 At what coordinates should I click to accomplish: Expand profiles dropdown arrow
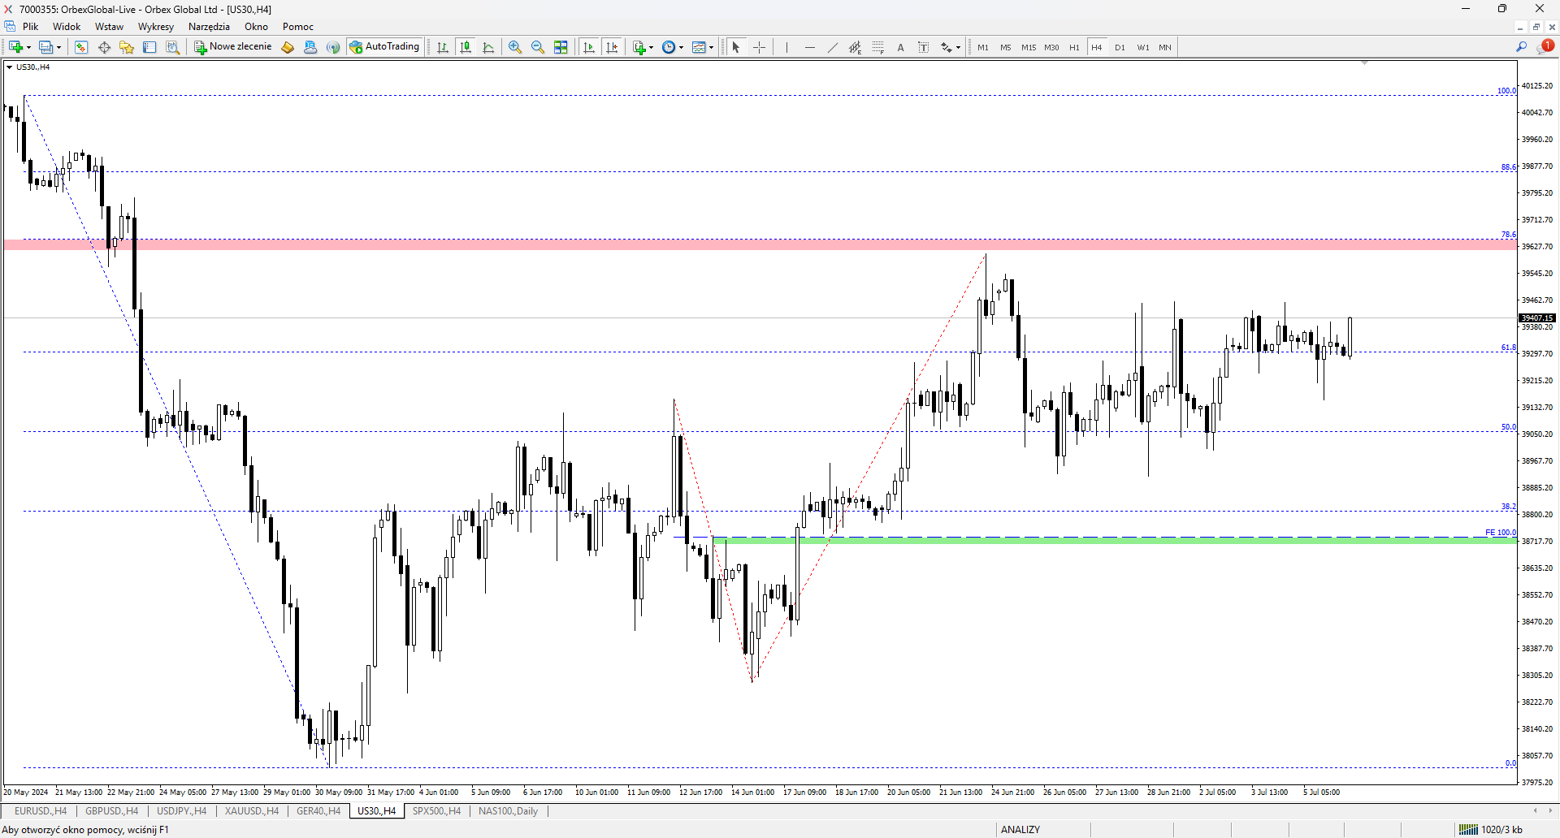58,47
